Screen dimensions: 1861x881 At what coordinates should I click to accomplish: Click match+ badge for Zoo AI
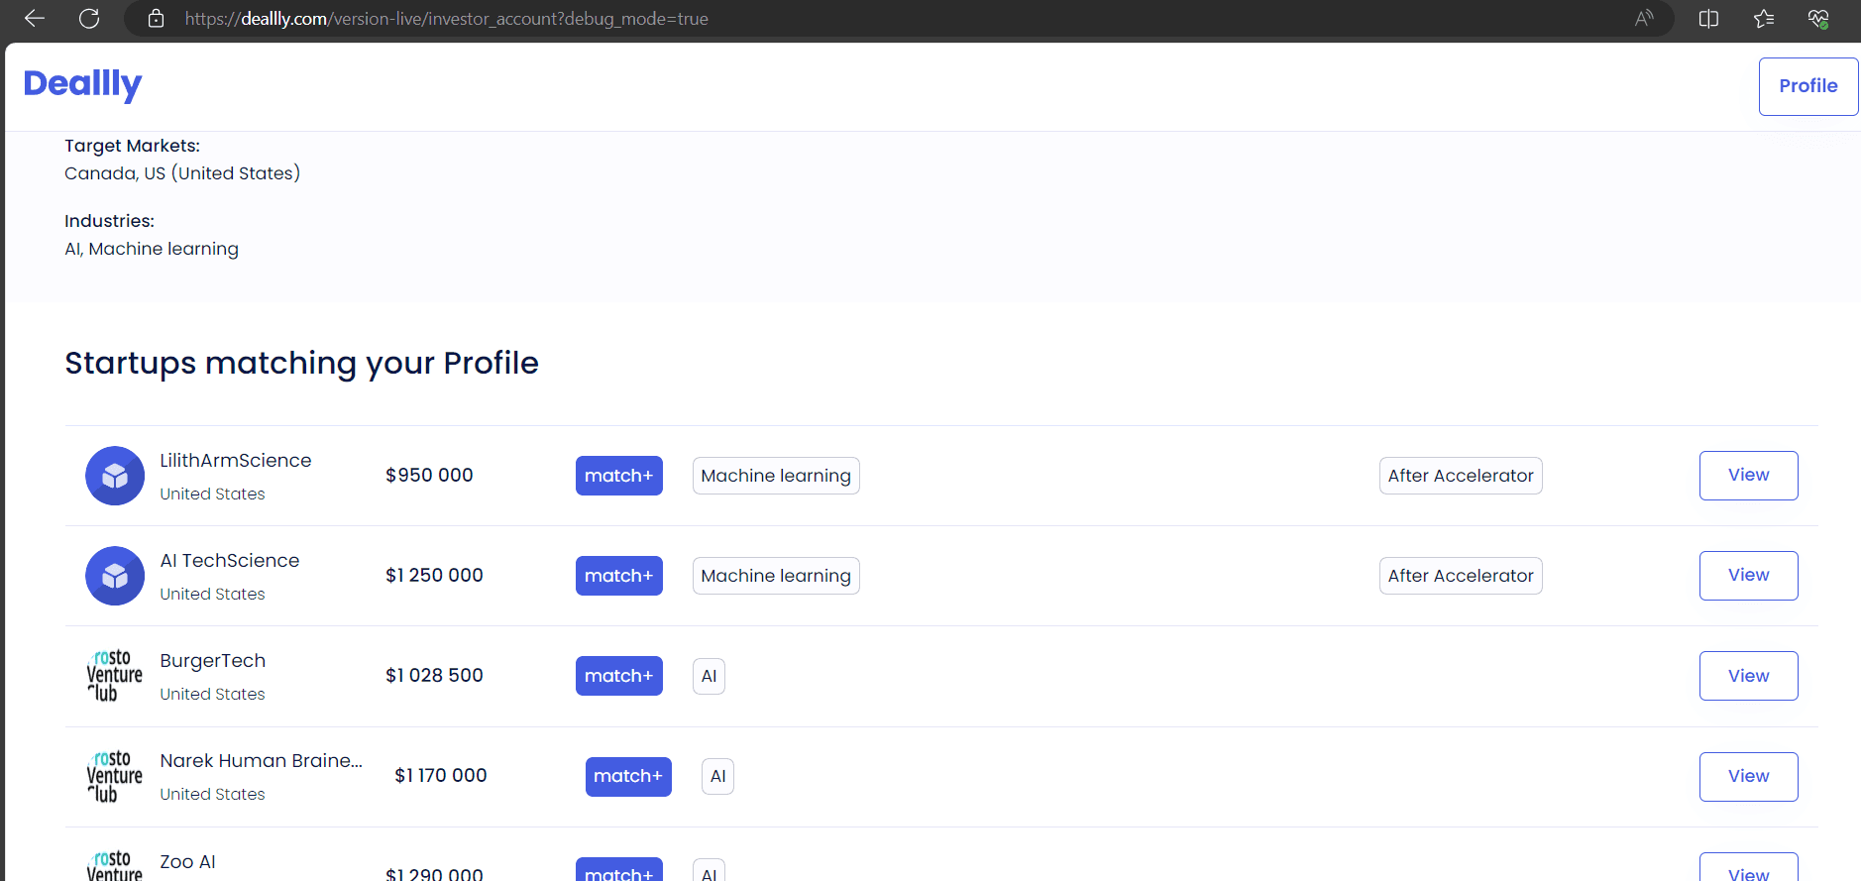619,869
